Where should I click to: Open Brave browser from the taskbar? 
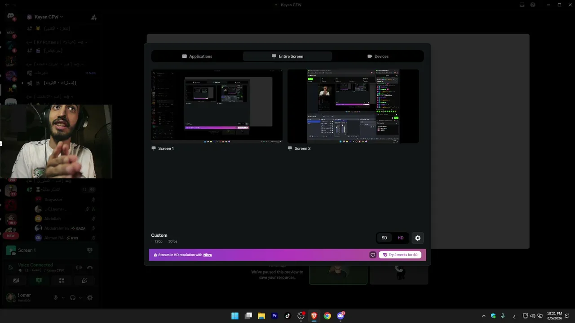pyautogui.click(x=314, y=316)
